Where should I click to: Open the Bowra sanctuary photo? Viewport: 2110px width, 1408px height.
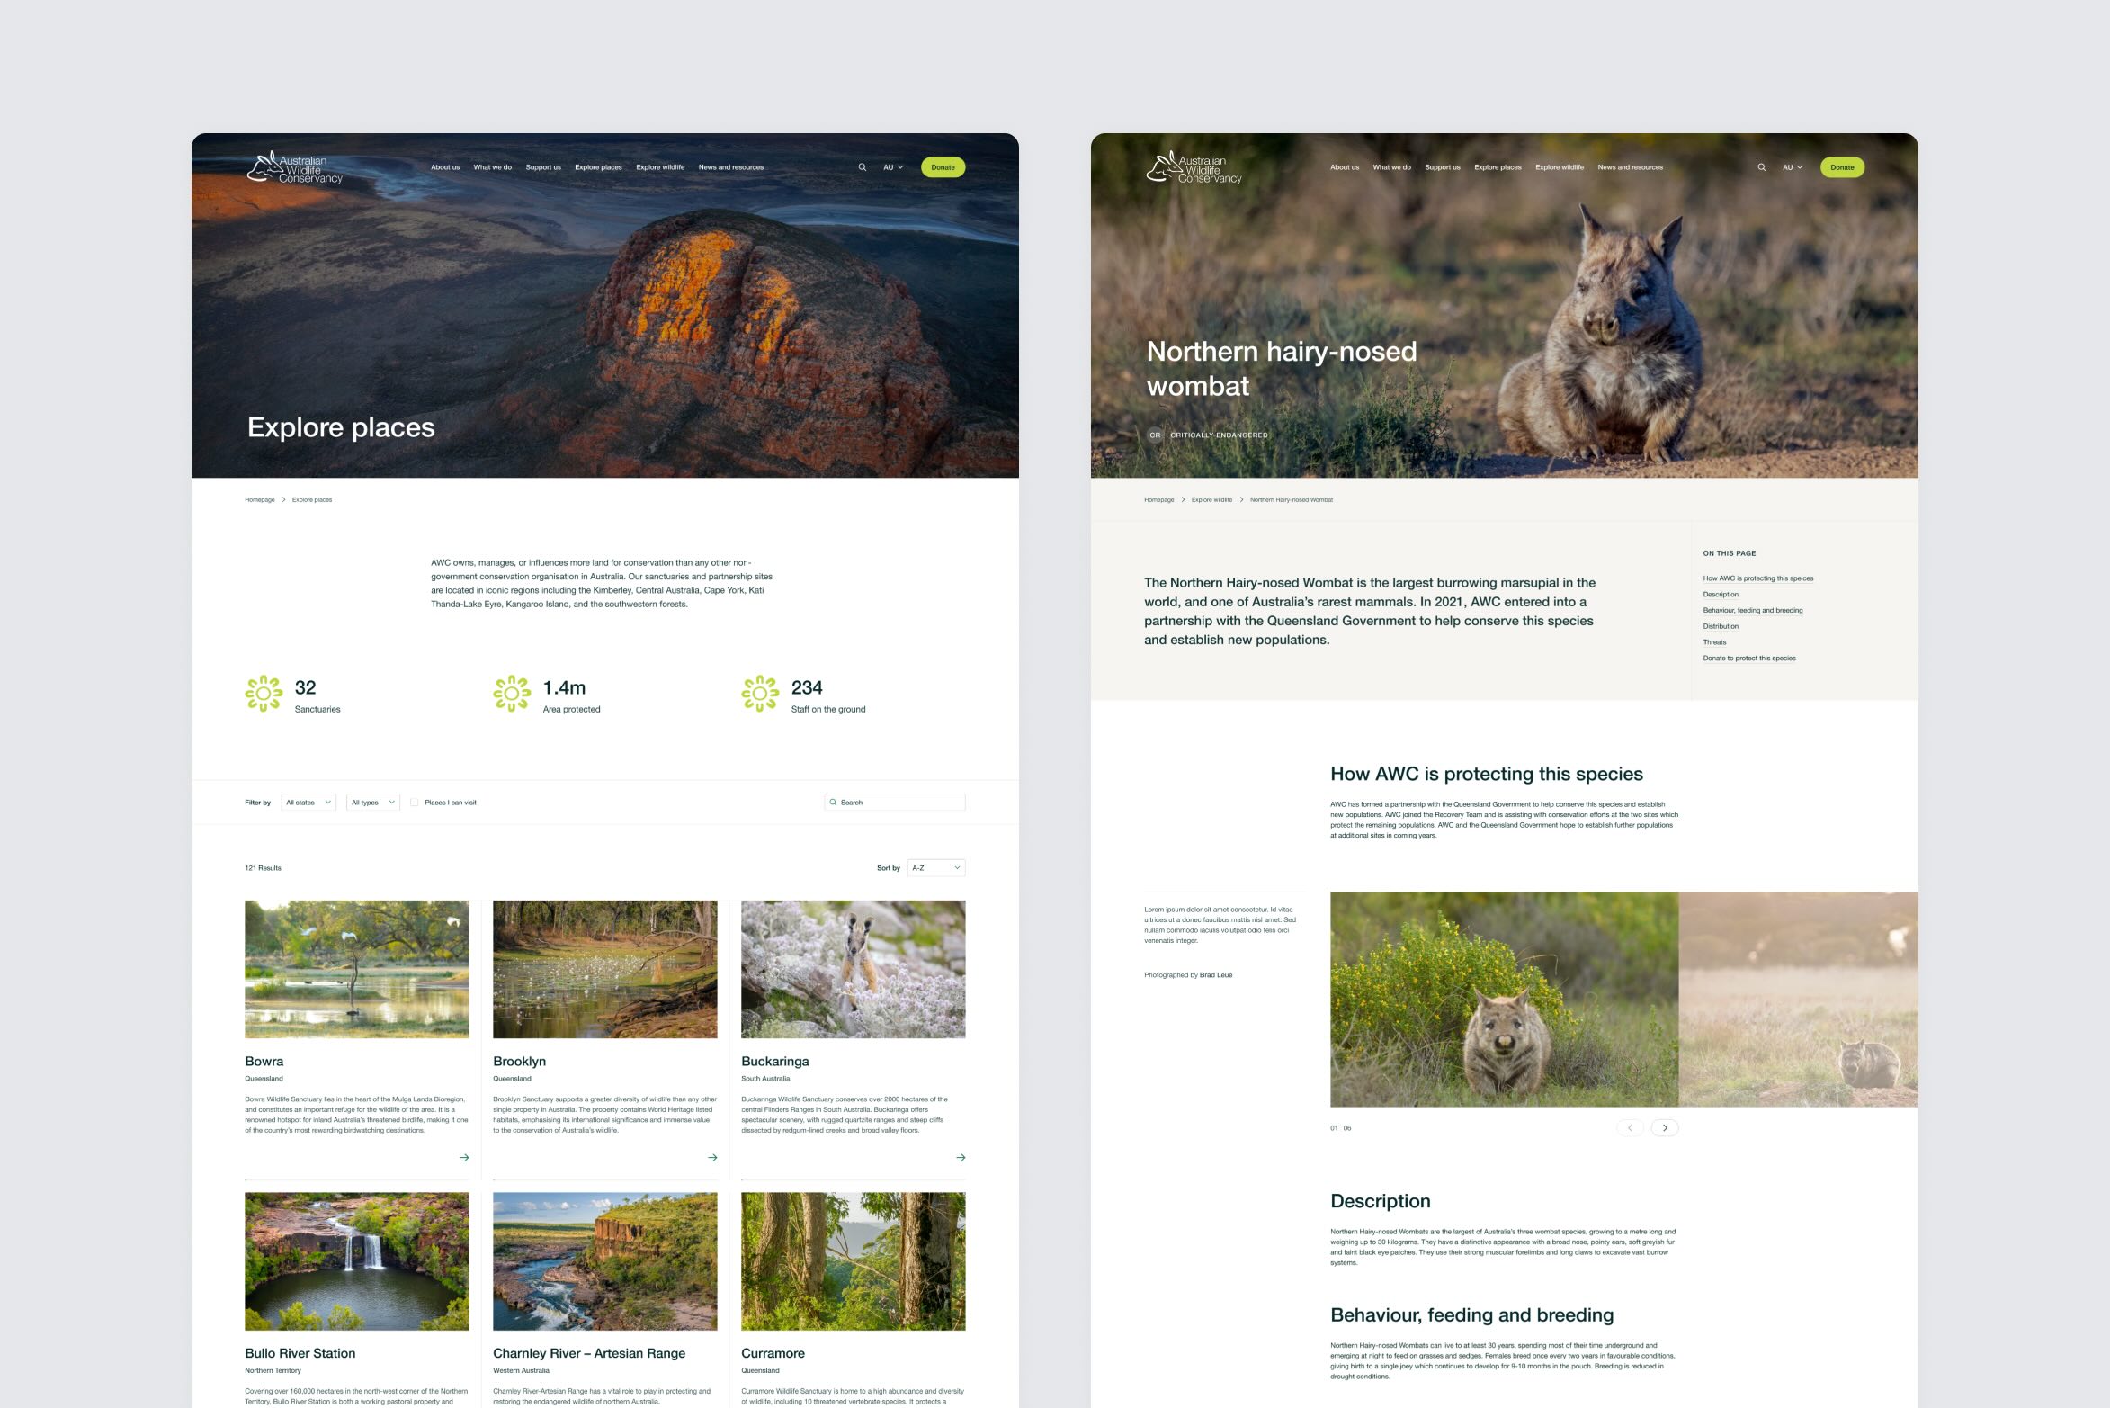click(x=357, y=969)
